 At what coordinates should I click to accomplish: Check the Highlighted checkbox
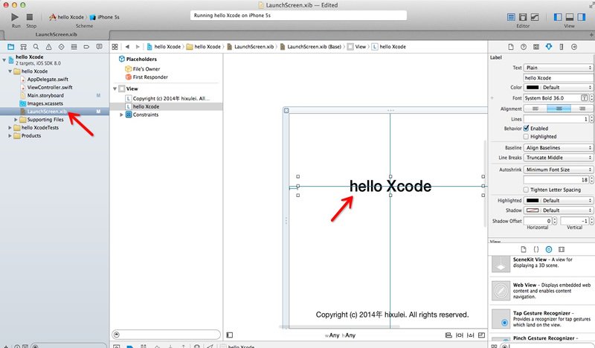[x=527, y=137]
